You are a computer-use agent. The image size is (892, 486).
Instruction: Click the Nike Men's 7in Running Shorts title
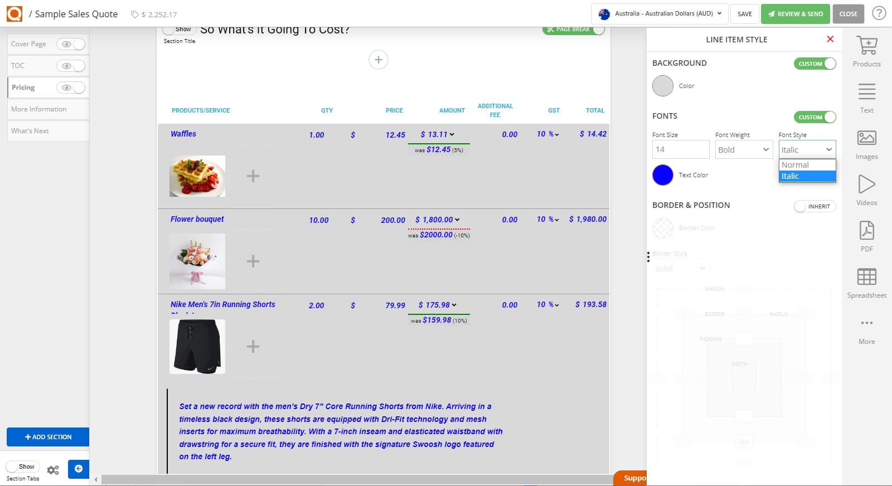tap(223, 304)
